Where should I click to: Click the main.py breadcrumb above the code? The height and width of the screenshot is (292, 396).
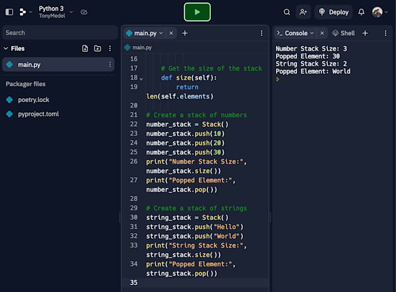(x=142, y=48)
